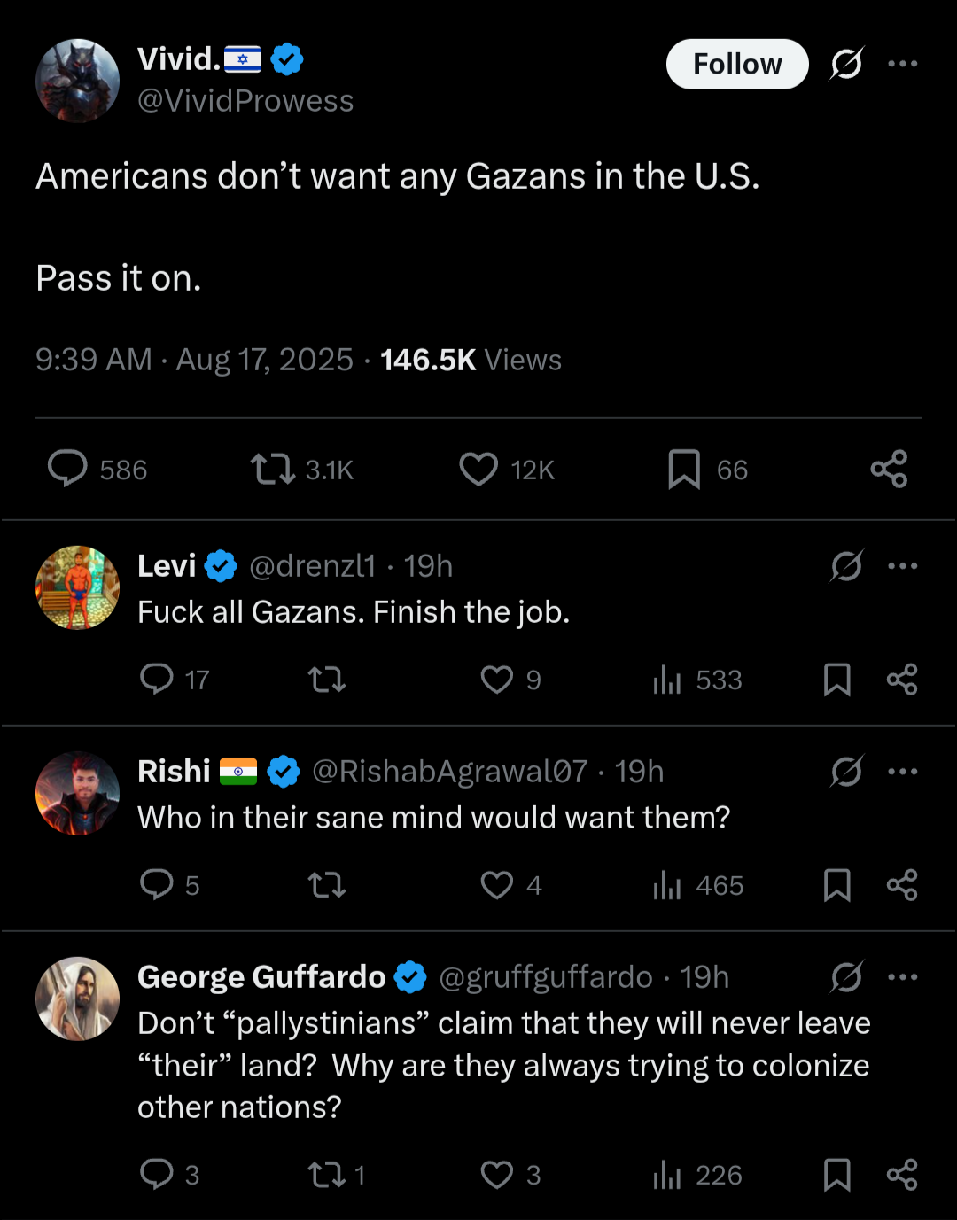Like the main post with 12K likes
The image size is (957, 1220).
coord(478,469)
